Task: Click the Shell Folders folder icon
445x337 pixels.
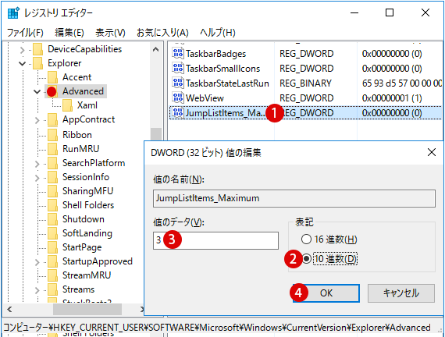Action: point(53,205)
